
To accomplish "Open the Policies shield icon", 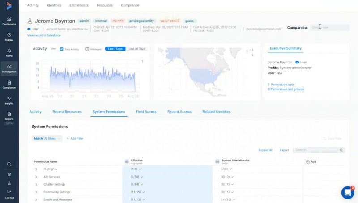I will (x=9, y=37).
